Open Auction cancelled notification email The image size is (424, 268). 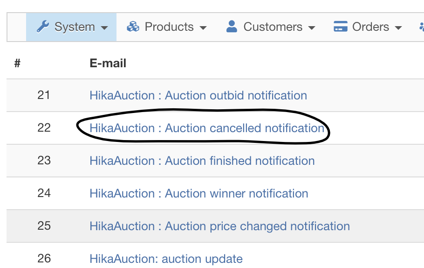click(x=207, y=128)
